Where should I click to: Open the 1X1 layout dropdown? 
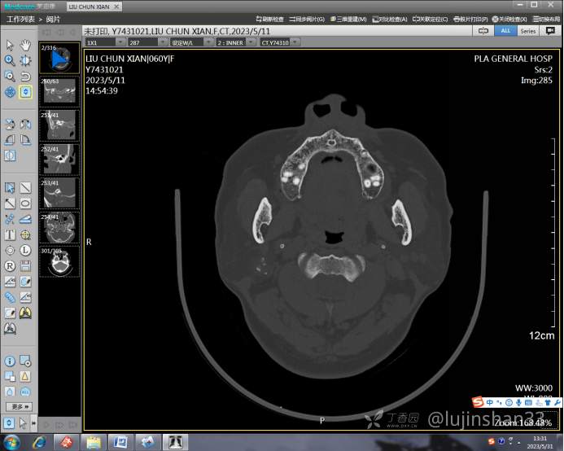pyautogui.click(x=103, y=42)
